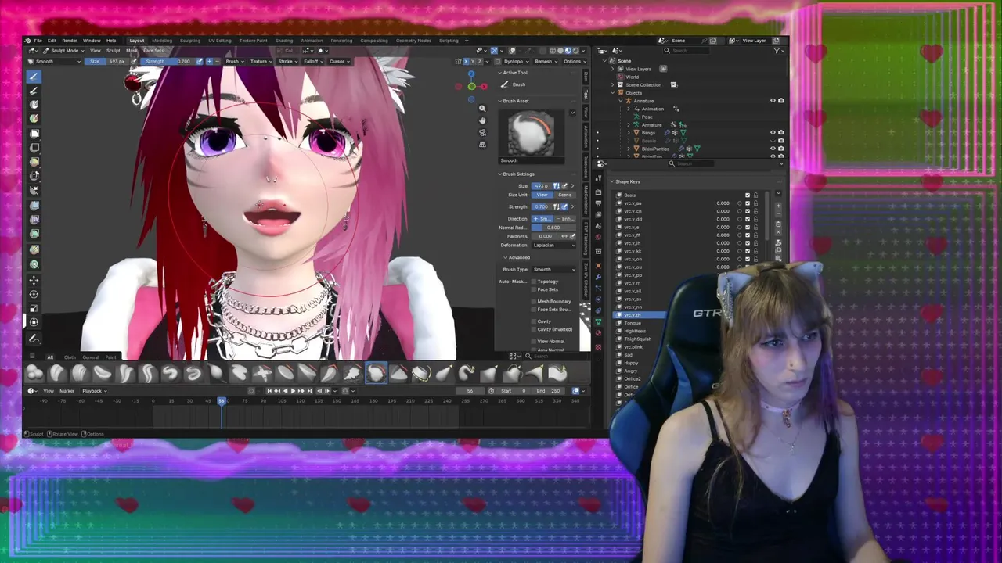1002x563 pixels.
Task: Click the Options button in viewport header
Action: pyautogui.click(x=573, y=61)
